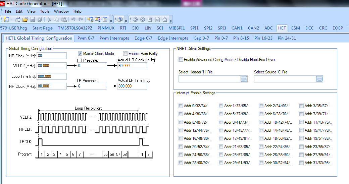Viewport: 349px width, 184px height.
Task: Switch to the CAN1 tab
Action: click(237, 28)
